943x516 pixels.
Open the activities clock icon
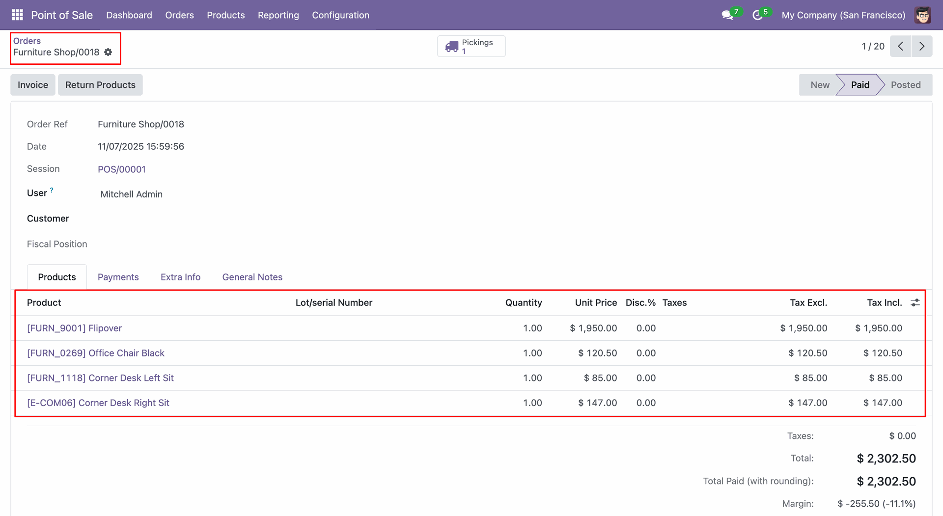[757, 15]
